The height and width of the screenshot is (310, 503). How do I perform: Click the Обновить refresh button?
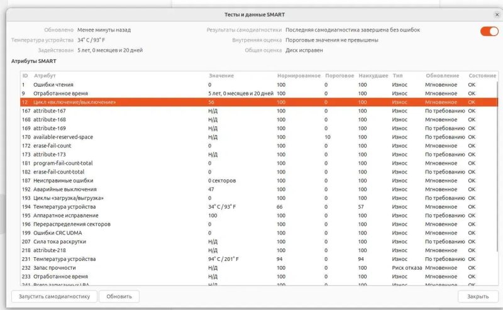(x=119, y=296)
